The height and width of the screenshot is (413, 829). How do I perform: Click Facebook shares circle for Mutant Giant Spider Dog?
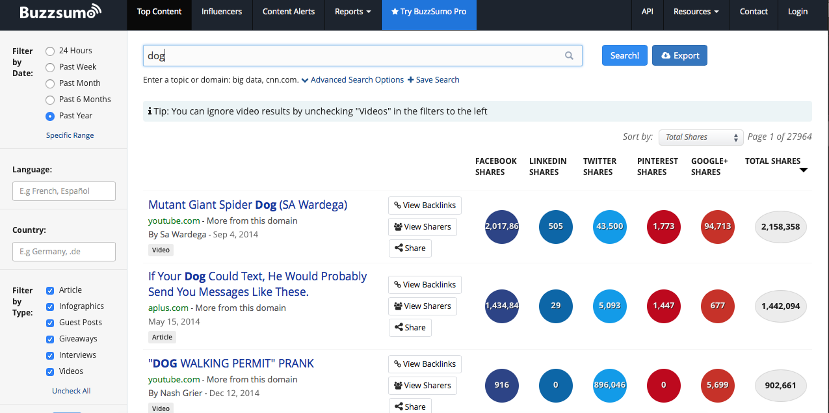click(x=502, y=227)
